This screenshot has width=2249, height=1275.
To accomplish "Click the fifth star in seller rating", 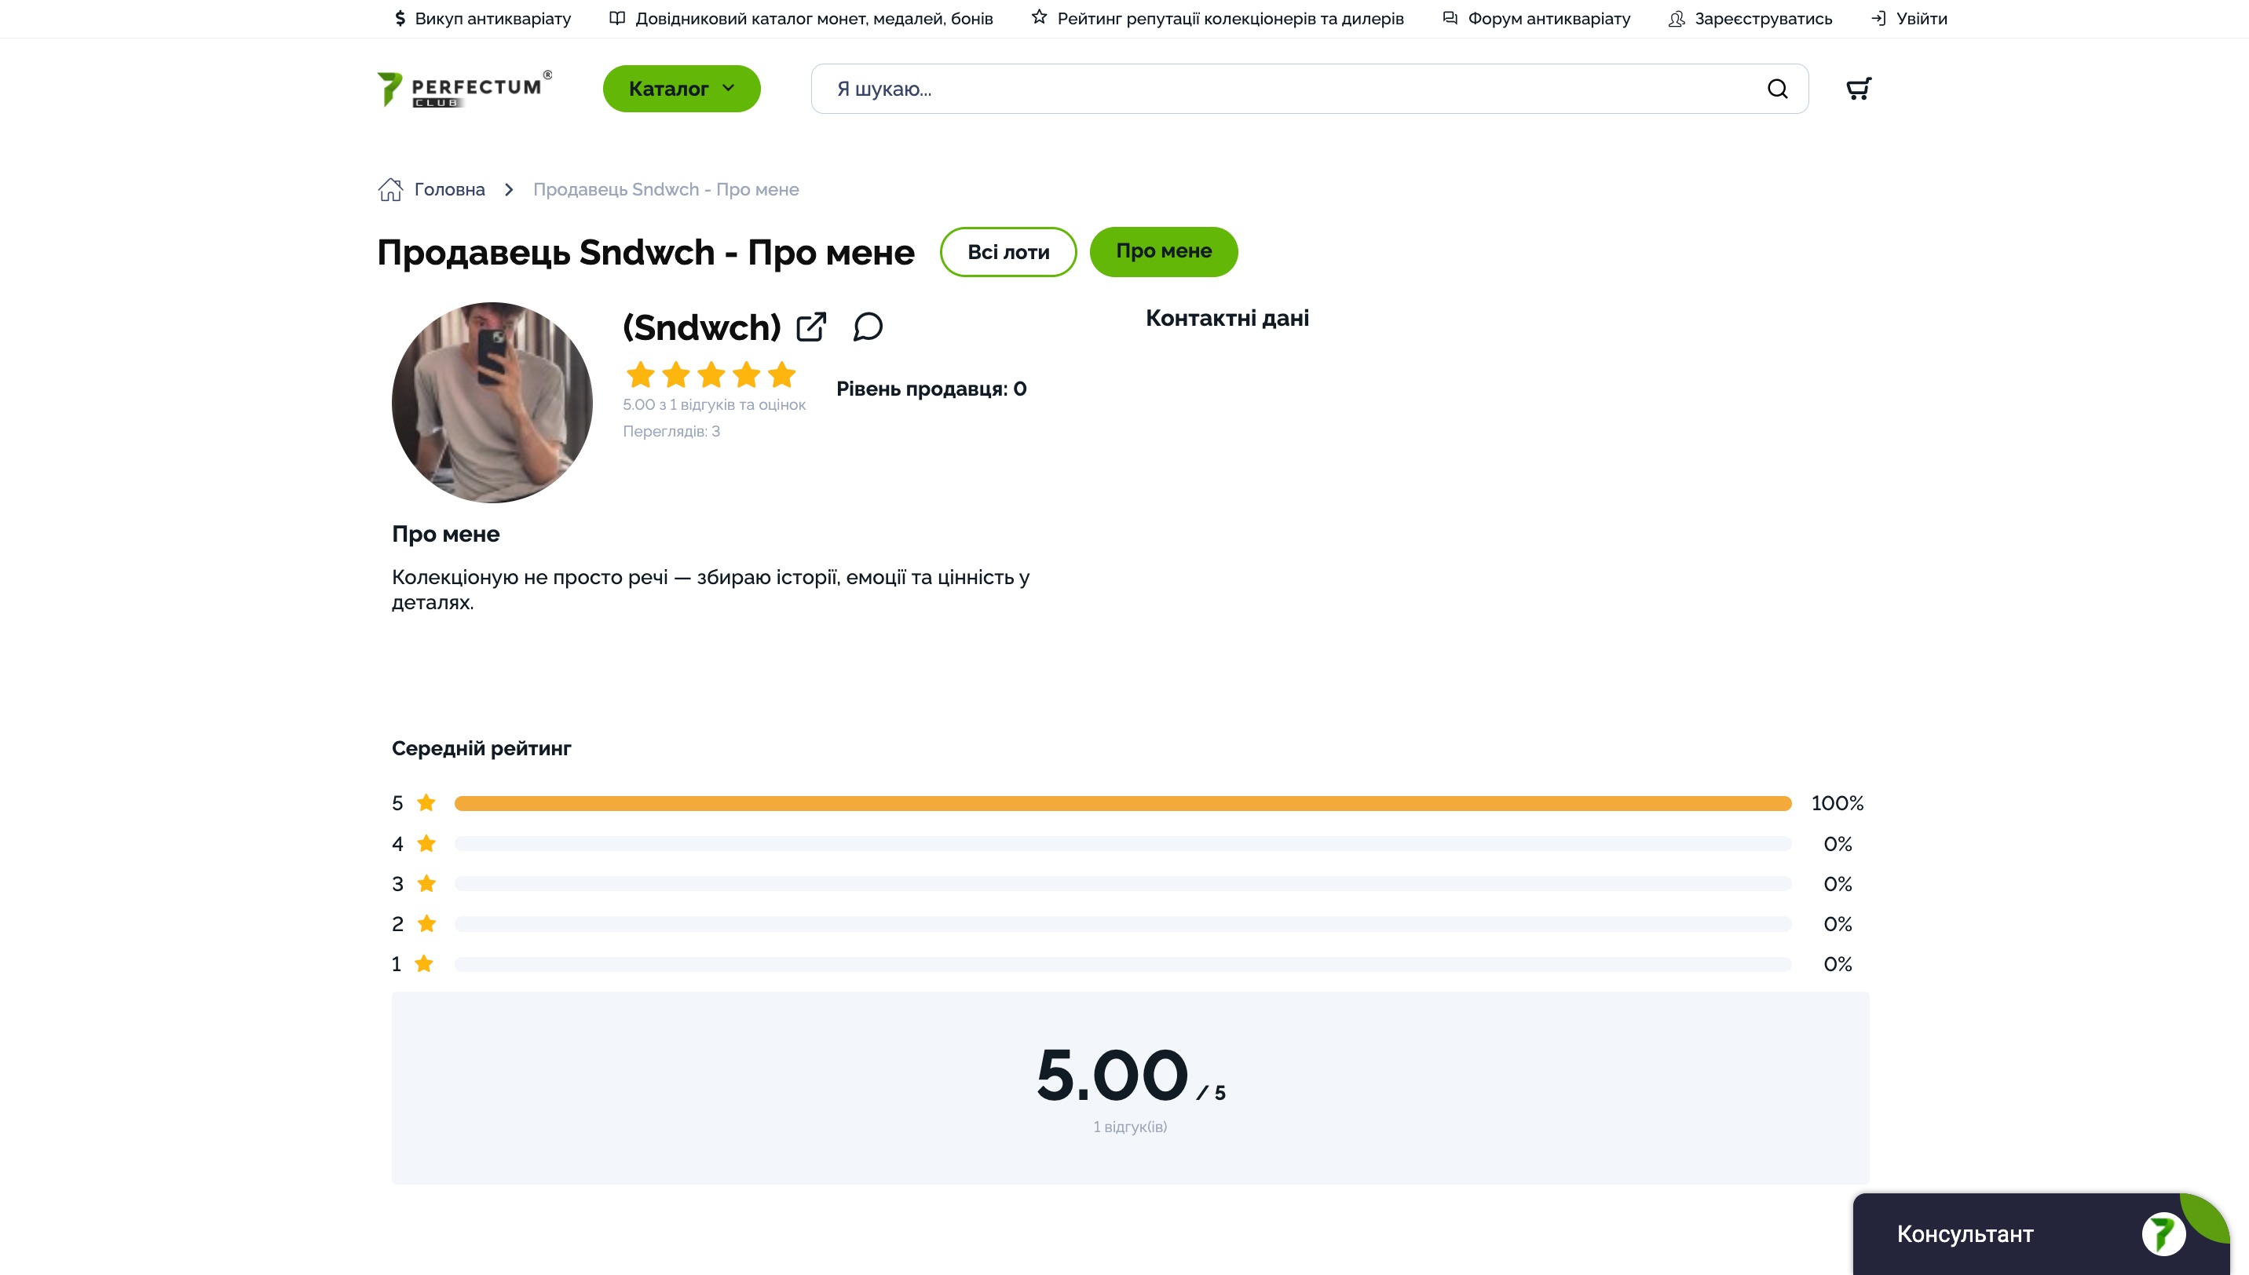I will [781, 374].
